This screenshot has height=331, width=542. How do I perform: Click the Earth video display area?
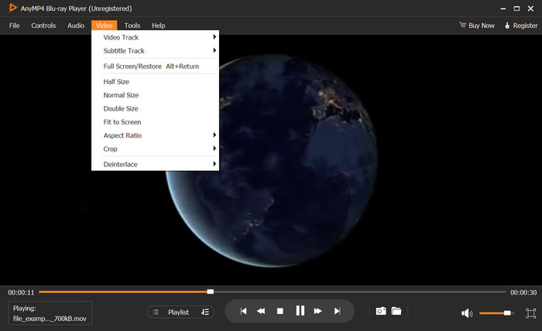point(271,160)
